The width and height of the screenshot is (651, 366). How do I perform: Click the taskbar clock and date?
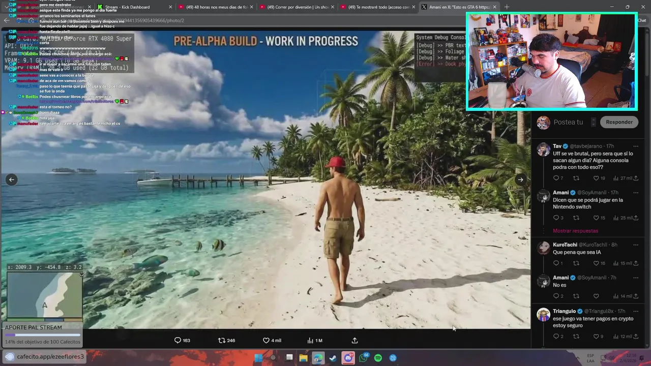click(629, 358)
